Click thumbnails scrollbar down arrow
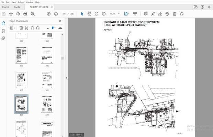This screenshot has width=213, height=137. [62, 136]
